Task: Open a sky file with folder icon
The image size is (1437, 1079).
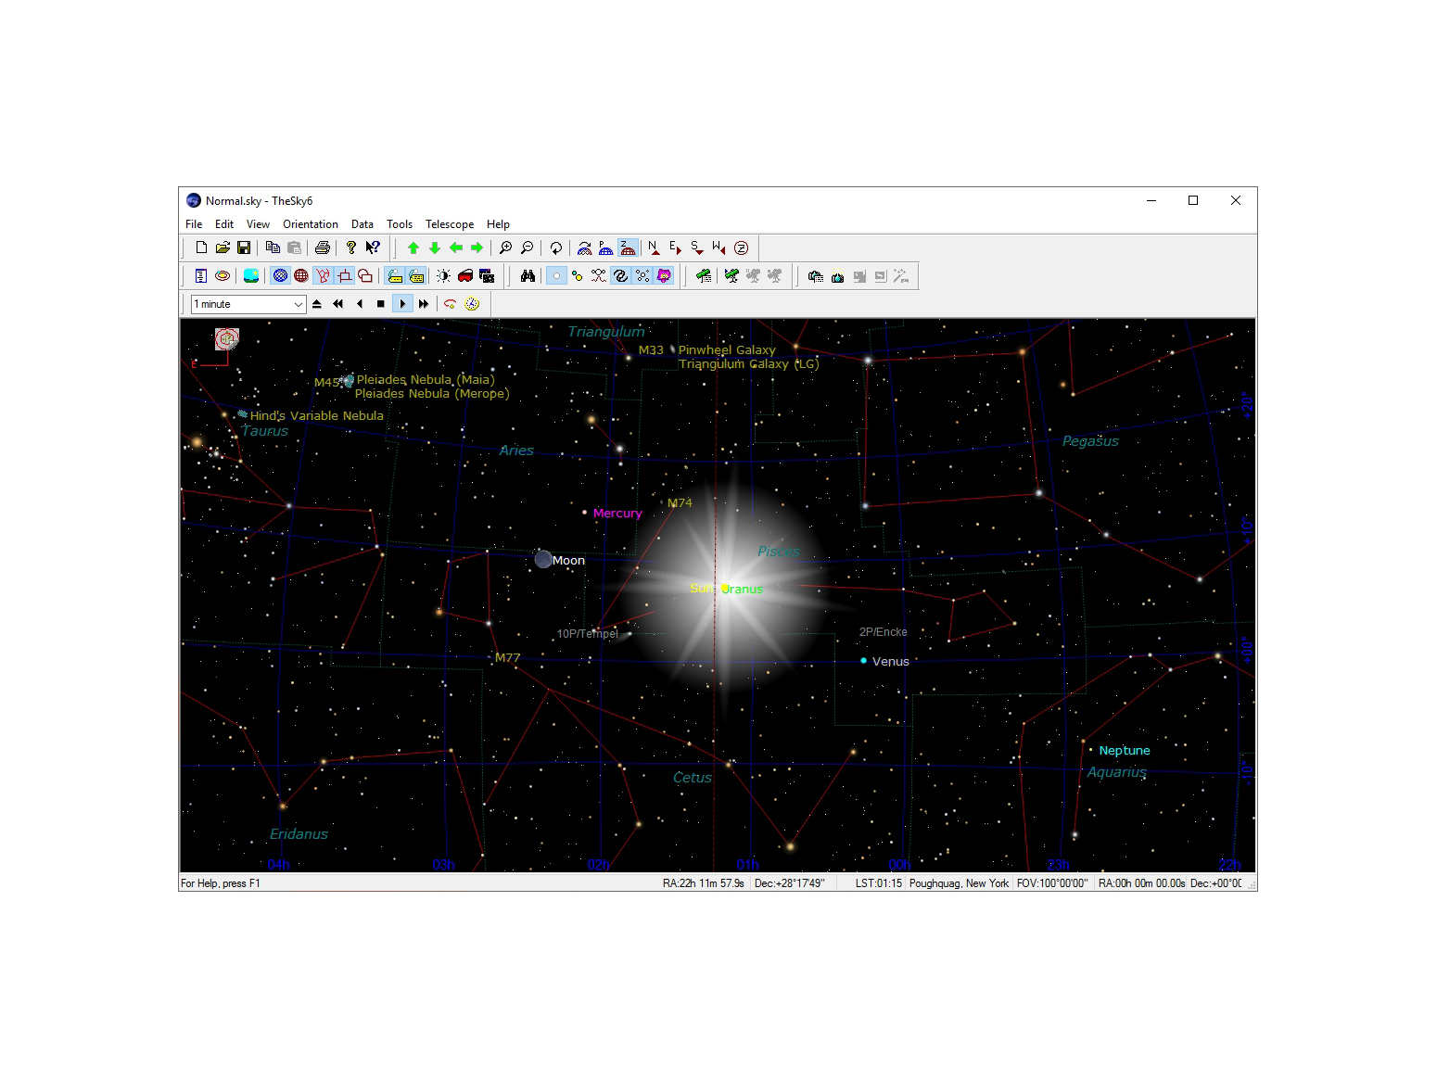Action: tap(223, 248)
